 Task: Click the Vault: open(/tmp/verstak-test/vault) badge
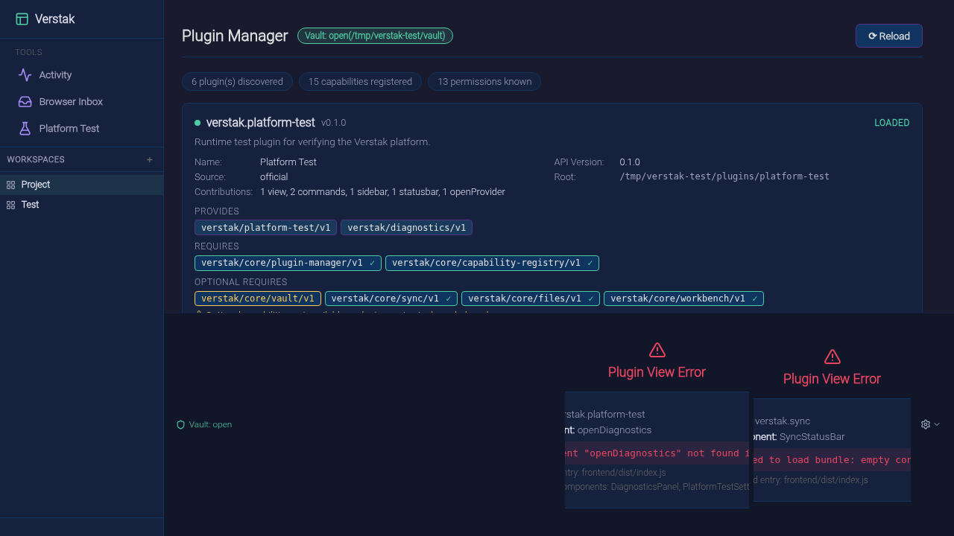click(x=376, y=36)
